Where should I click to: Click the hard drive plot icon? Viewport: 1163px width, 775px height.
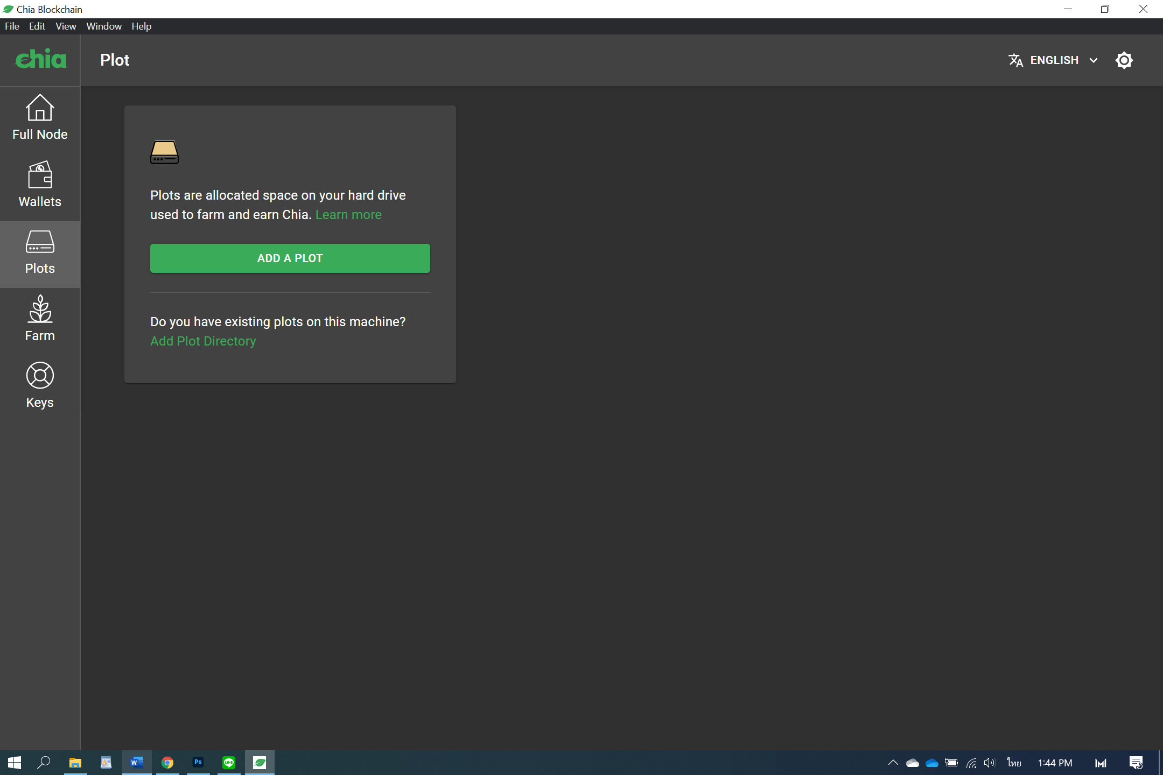(x=164, y=152)
